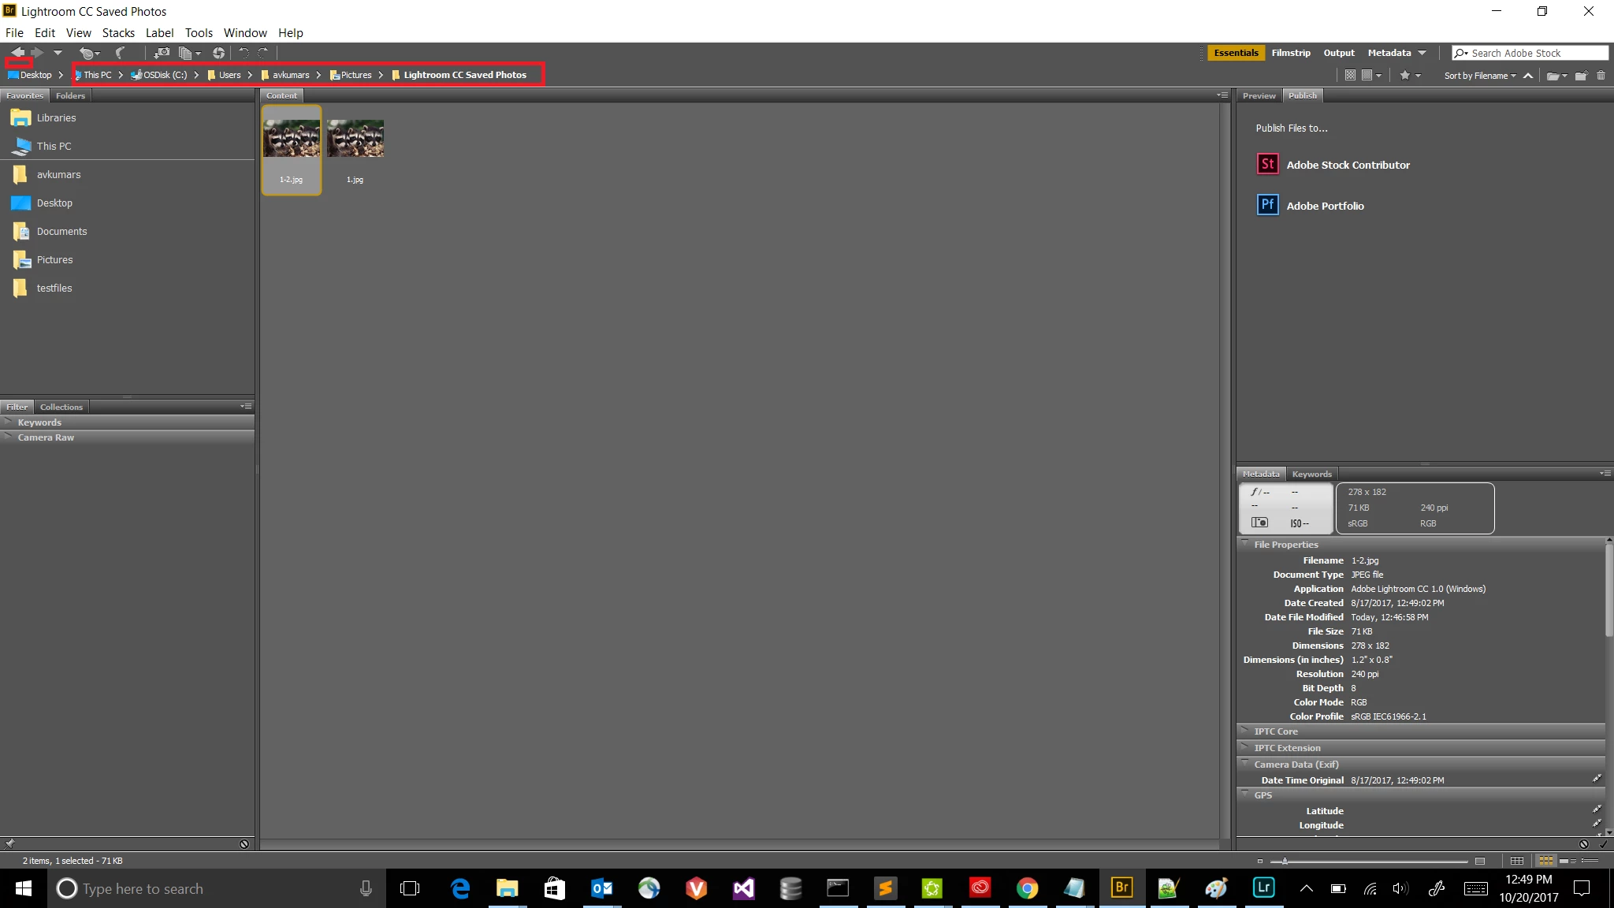Expand Keywords section in Filter panel

pos(39,422)
